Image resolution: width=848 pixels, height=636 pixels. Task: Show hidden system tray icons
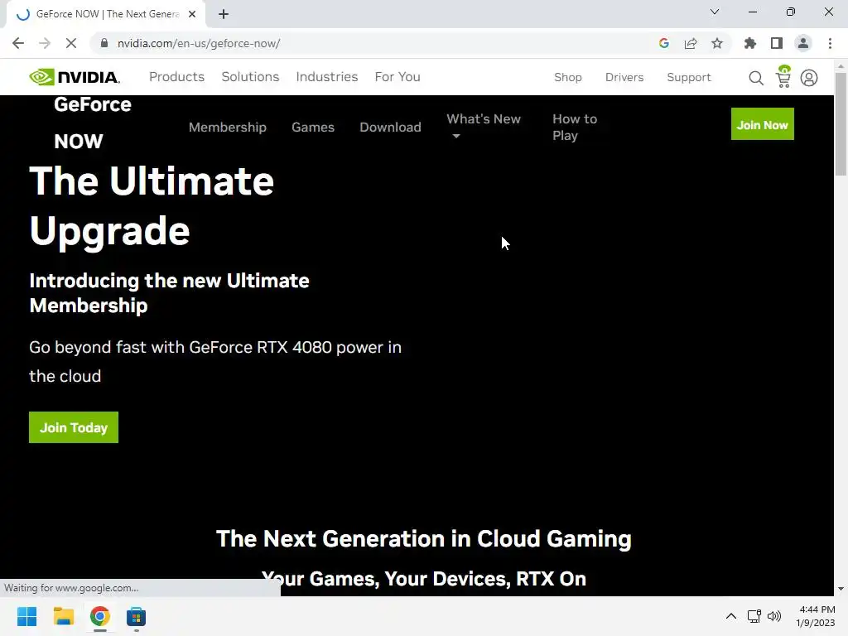point(731,616)
